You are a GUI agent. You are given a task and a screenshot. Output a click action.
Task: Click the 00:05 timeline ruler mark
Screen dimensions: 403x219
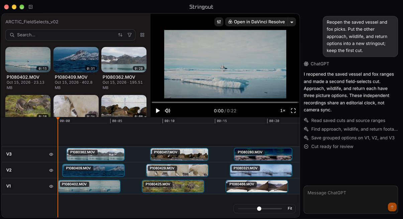click(x=117, y=121)
